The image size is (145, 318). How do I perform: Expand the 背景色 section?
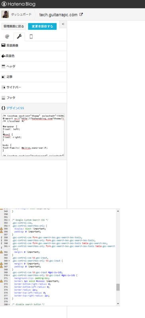coord(33,56)
